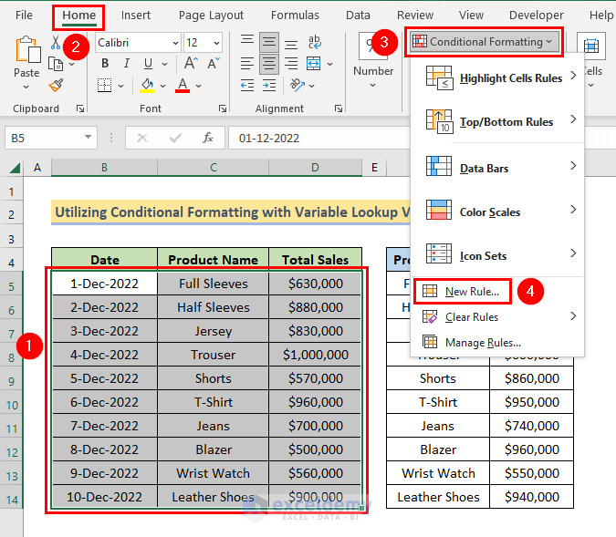Open the Fill Color dropdown arrow
616x537 pixels.
(162, 86)
